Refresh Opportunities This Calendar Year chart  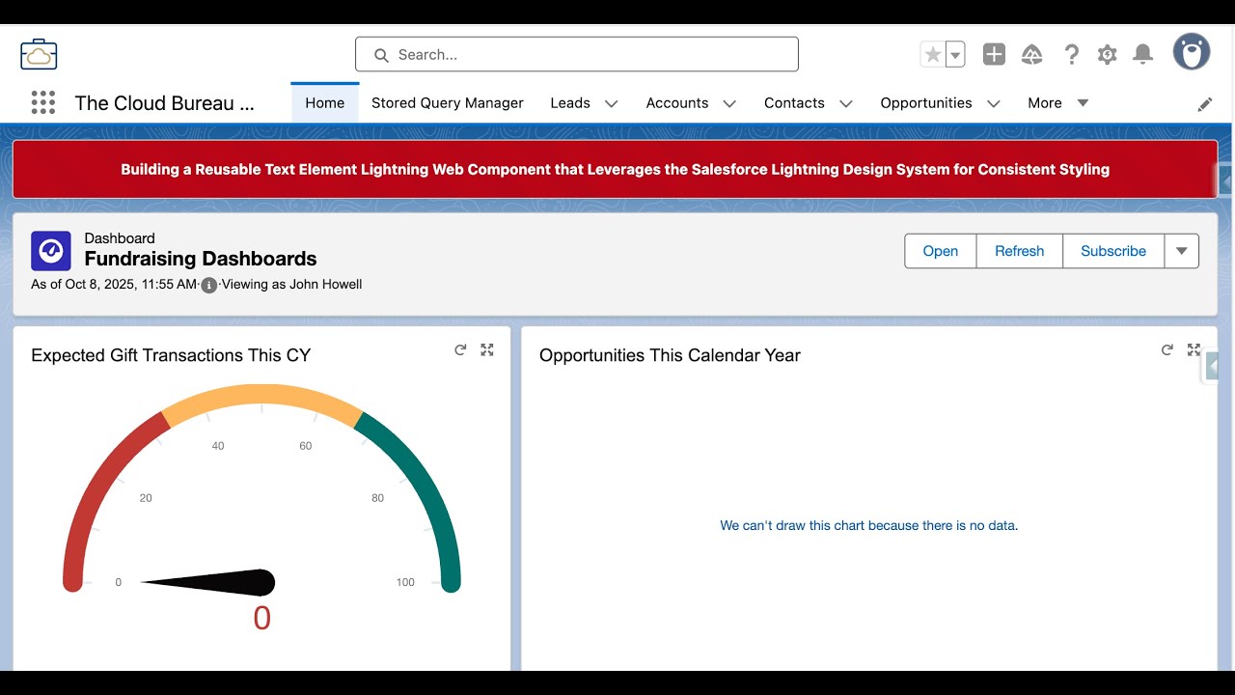(x=1166, y=350)
